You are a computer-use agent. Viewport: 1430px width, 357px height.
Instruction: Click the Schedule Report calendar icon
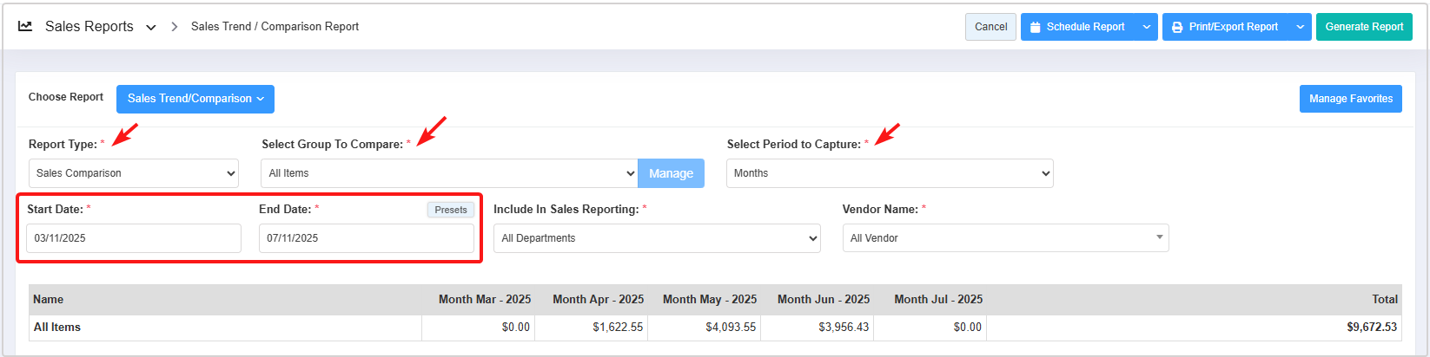(1035, 28)
